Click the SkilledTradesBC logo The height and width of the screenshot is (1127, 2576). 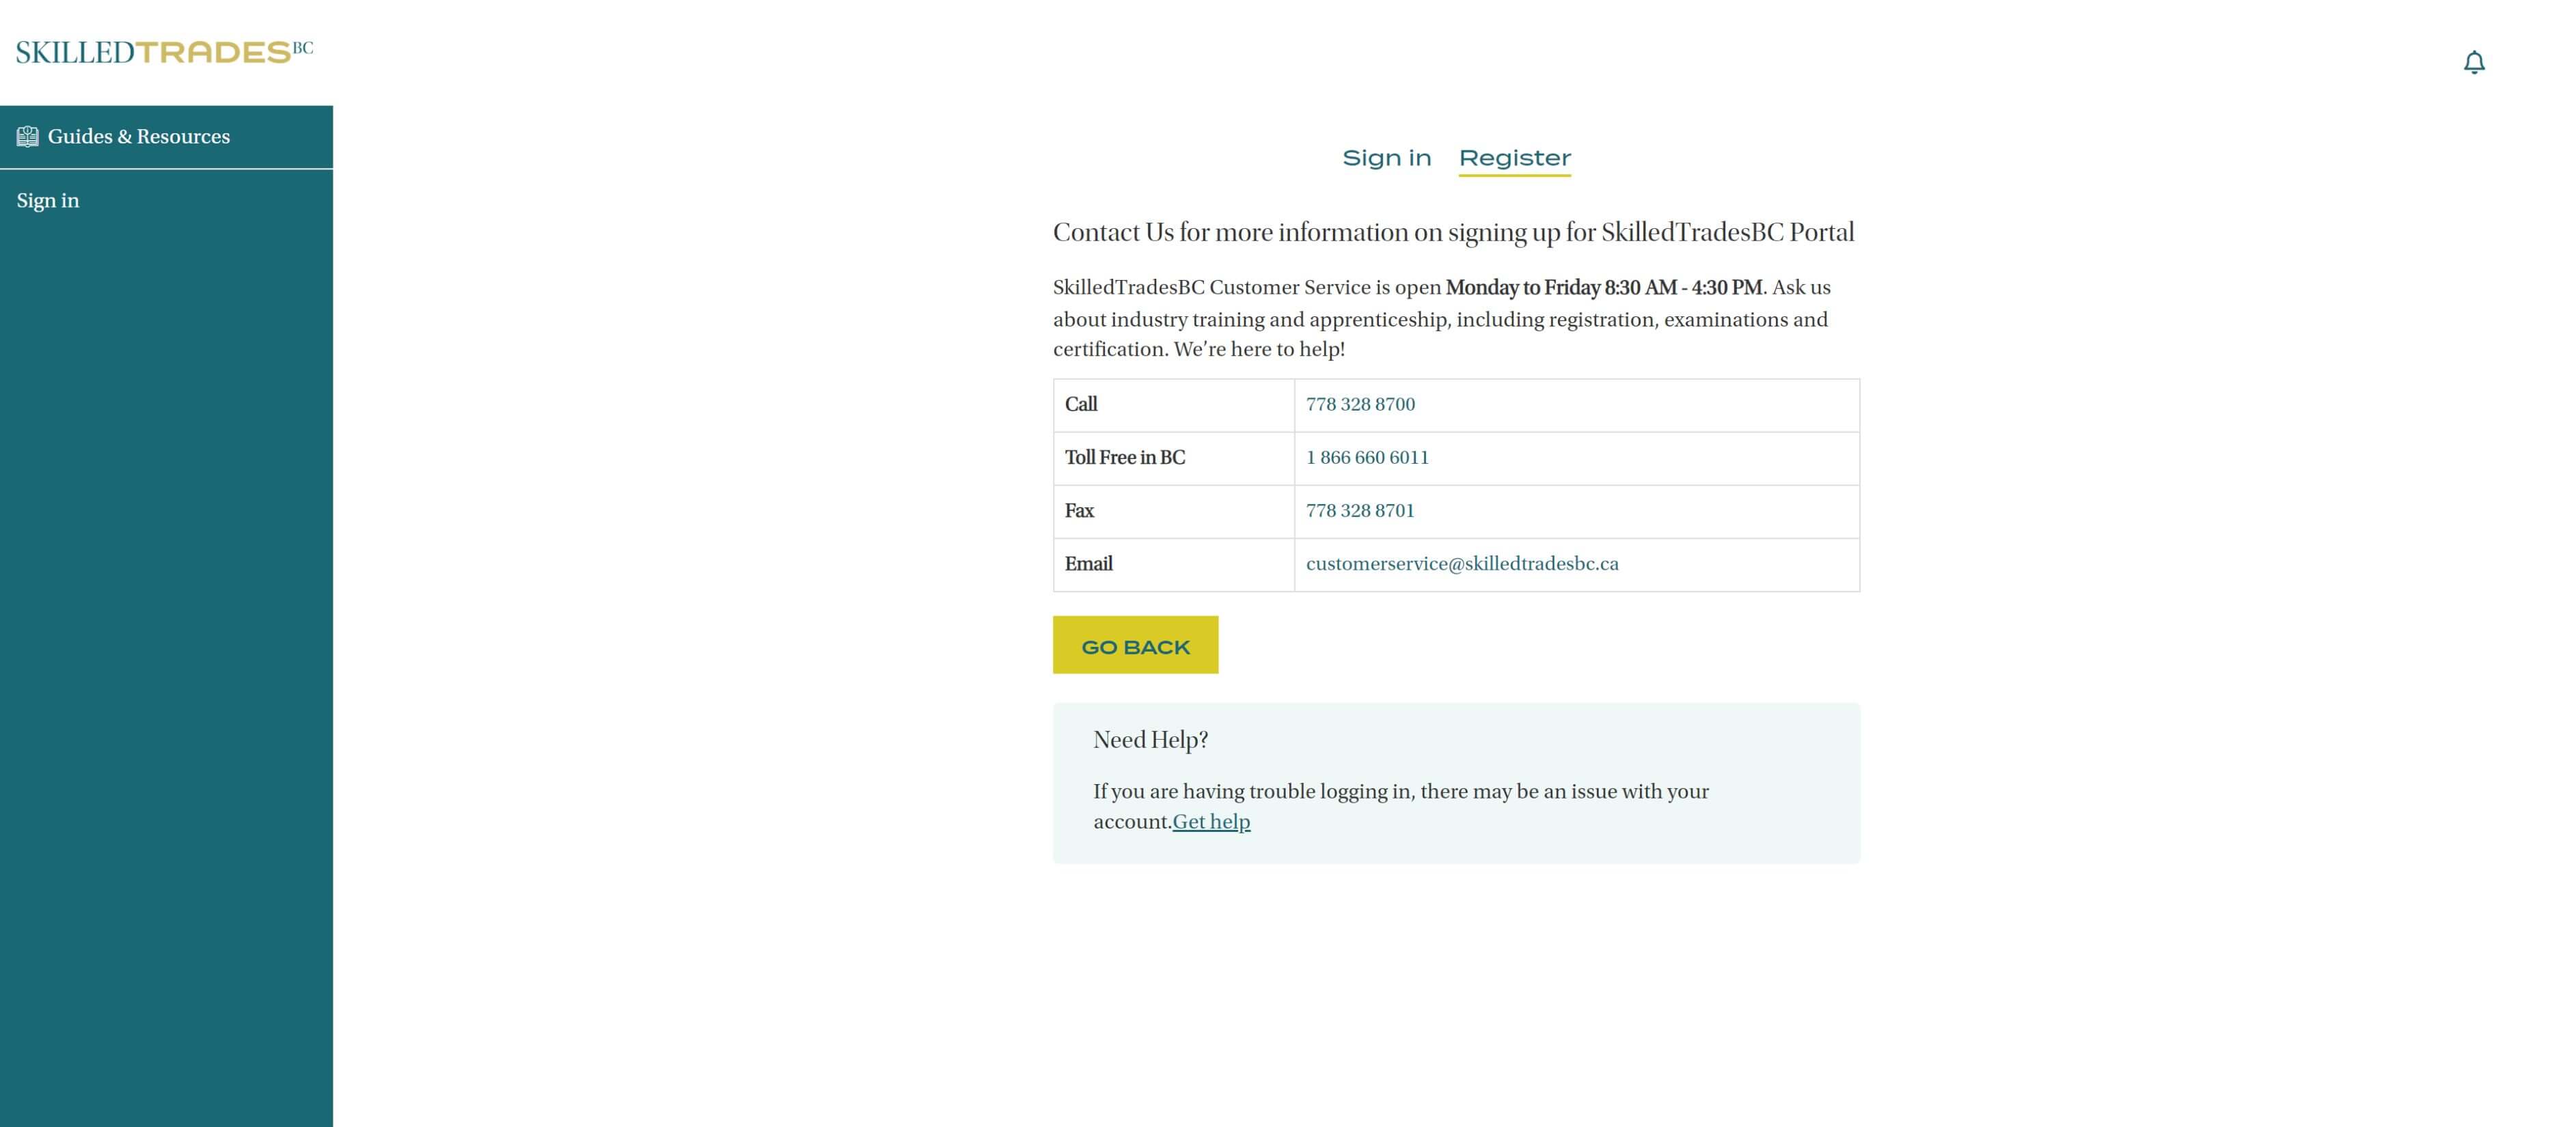(165, 52)
